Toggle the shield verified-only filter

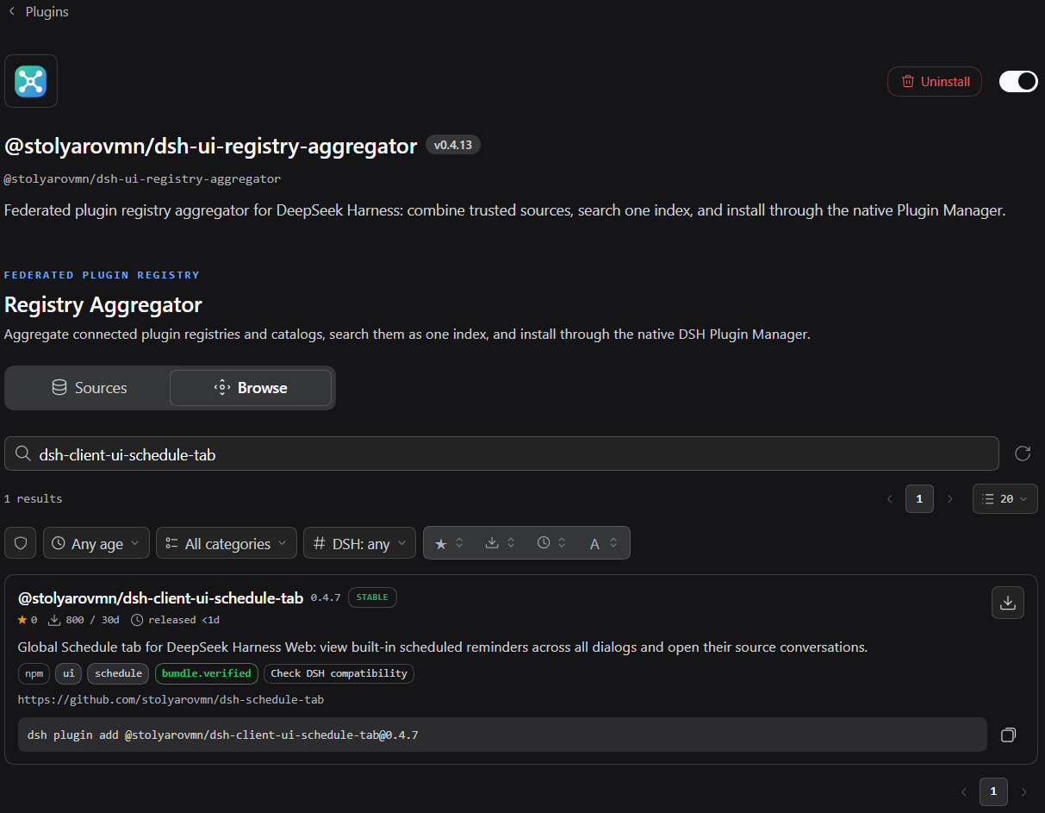pyautogui.click(x=21, y=543)
